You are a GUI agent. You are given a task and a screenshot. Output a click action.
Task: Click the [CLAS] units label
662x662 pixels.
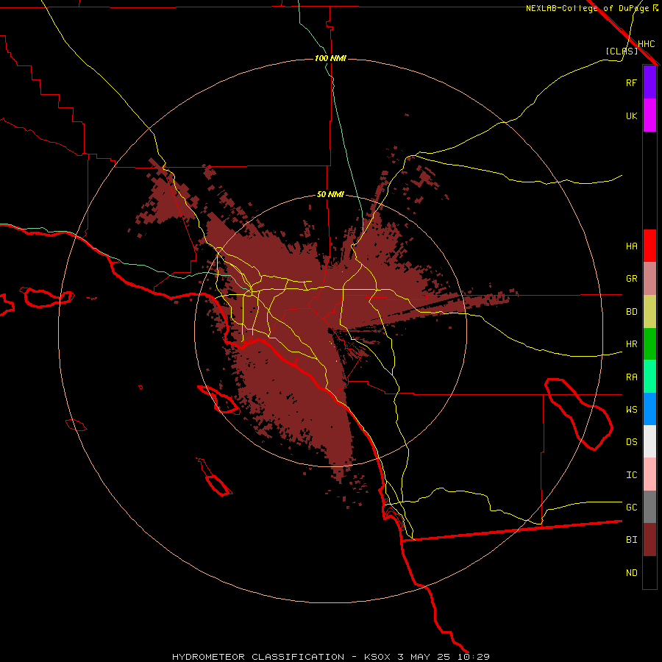pos(622,51)
